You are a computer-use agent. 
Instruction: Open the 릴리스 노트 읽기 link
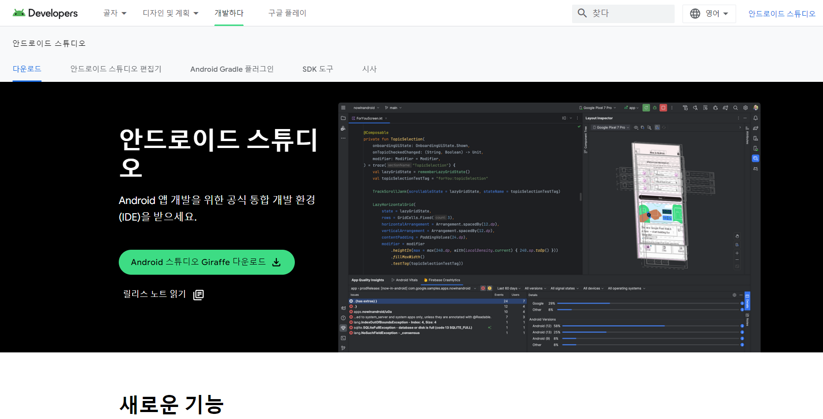tap(153, 294)
